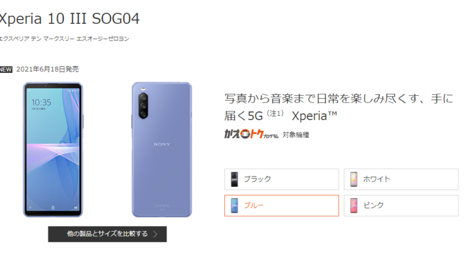
Task: Click the NEW badge label
Action: tap(6, 69)
